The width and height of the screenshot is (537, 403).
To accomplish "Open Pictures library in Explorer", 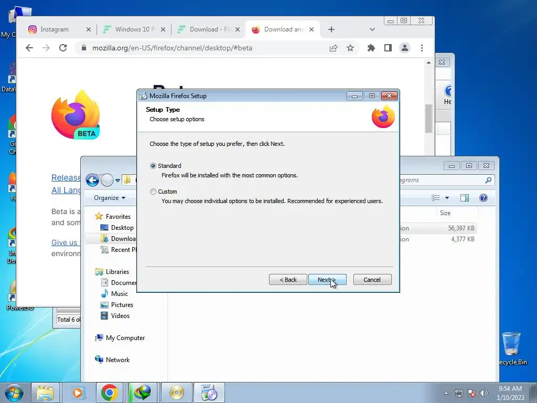I will (x=117, y=305).
